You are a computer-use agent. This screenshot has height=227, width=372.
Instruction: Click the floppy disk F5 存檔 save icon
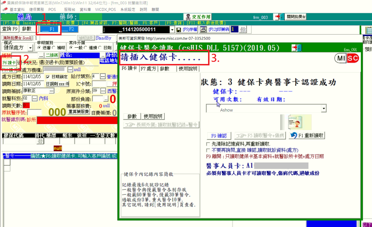click(179, 29)
